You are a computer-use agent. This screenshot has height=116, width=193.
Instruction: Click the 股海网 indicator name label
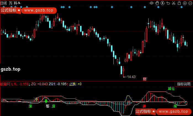(x=5, y=84)
